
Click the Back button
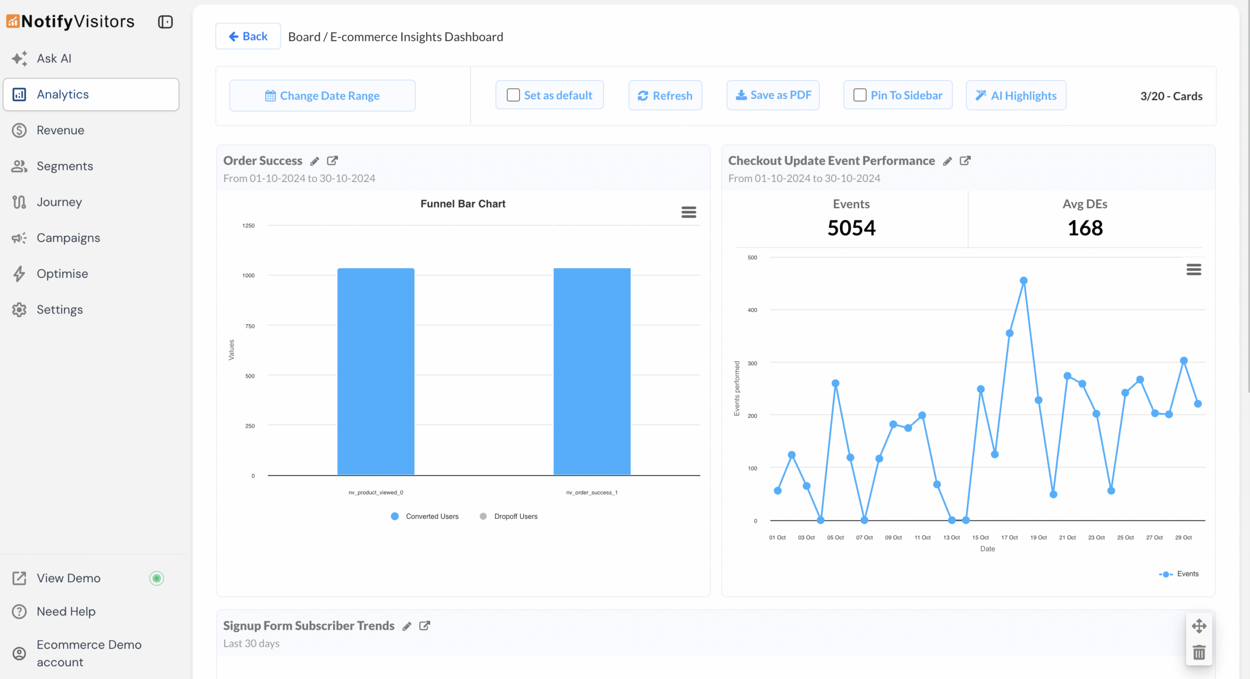coord(248,36)
